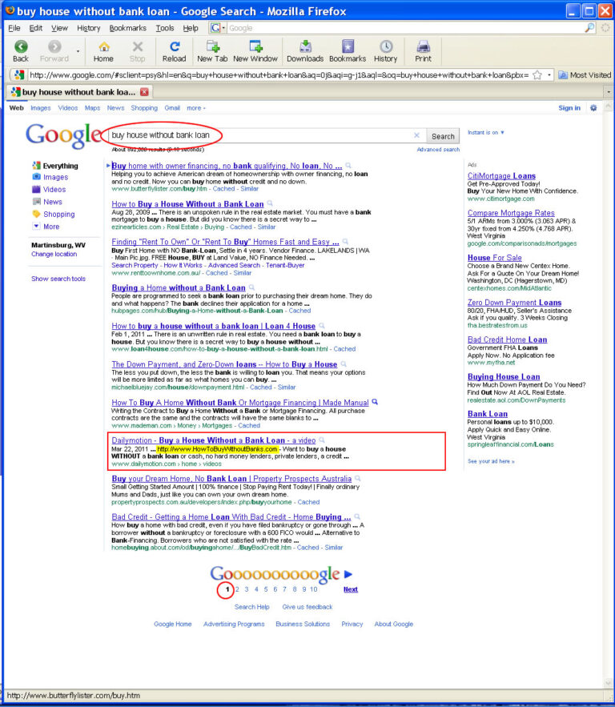Clear the search query with X
Viewport: 615px width, 707px height.
tap(416, 135)
